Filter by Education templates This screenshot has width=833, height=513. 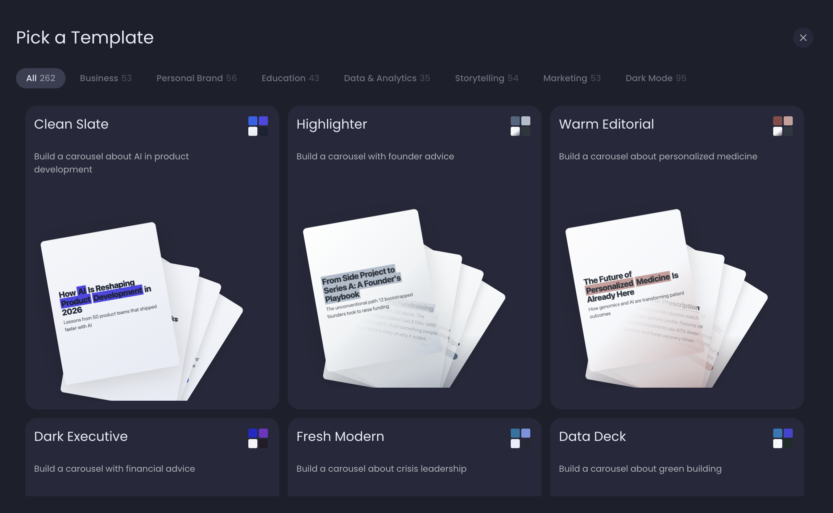pyautogui.click(x=290, y=78)
